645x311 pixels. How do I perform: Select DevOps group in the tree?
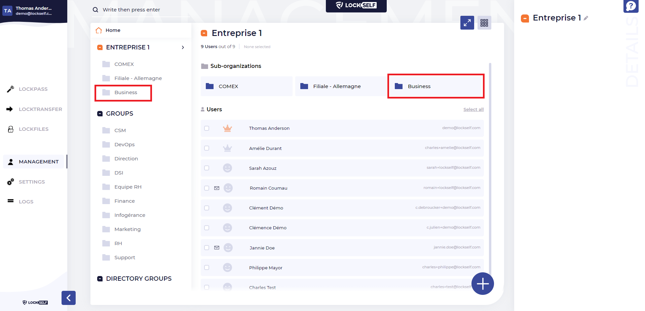(x=124, y=145)
